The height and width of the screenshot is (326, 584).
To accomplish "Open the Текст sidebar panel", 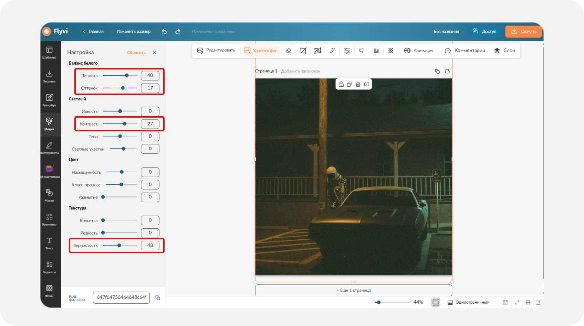I will pyautogui.click(x=49, y=243).
